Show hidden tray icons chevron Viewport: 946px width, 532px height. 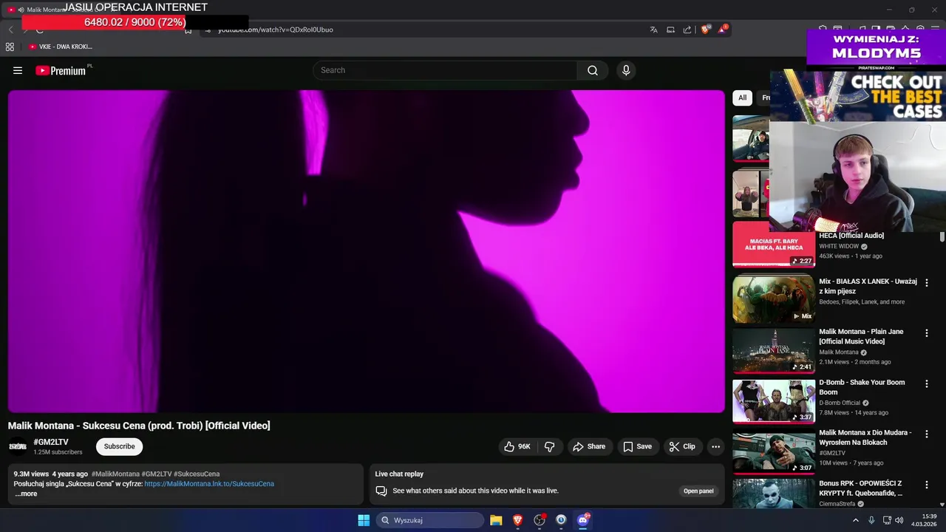(x=856, y=520)
